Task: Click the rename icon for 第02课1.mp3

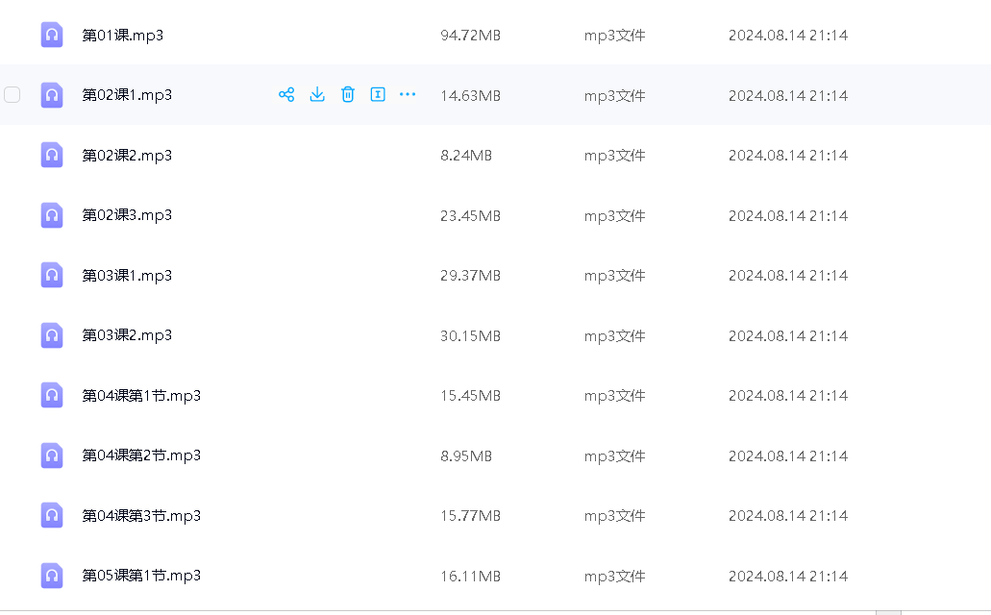Action: (378, 94)
